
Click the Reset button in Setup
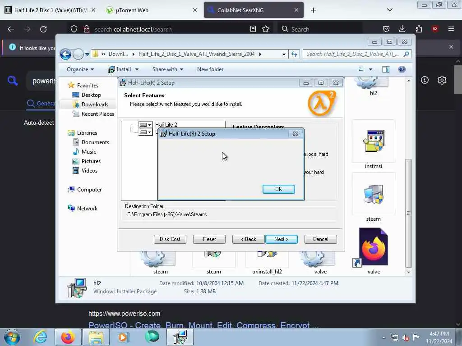(x=209, y=239)
